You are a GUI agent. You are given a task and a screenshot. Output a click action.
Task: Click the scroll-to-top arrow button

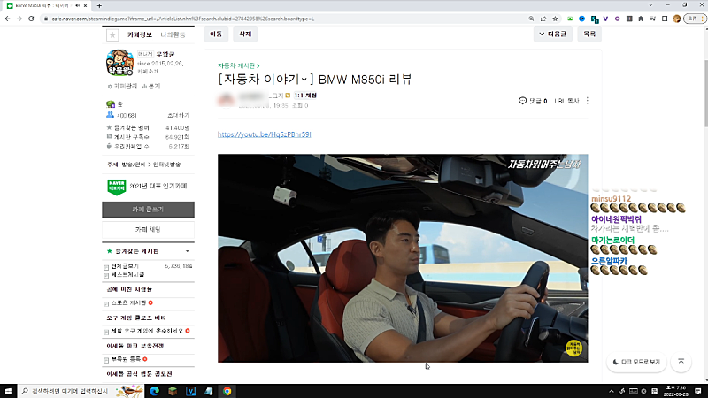[x=681, y=362]
